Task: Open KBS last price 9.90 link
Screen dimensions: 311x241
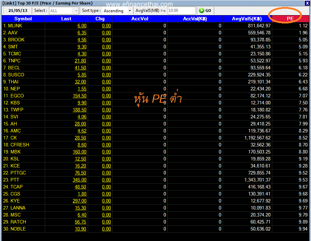Action: (82, 103)
